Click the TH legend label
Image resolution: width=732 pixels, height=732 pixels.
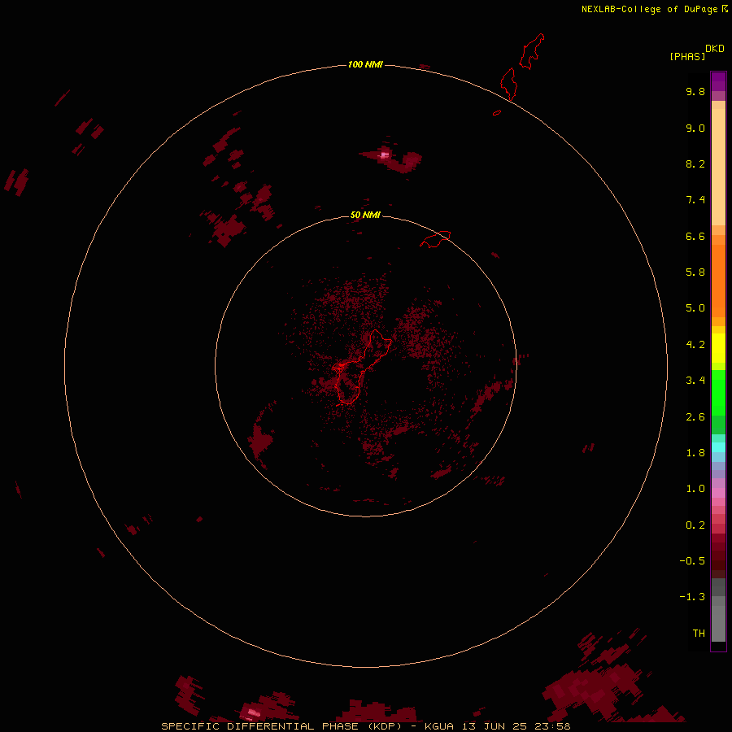699,634
